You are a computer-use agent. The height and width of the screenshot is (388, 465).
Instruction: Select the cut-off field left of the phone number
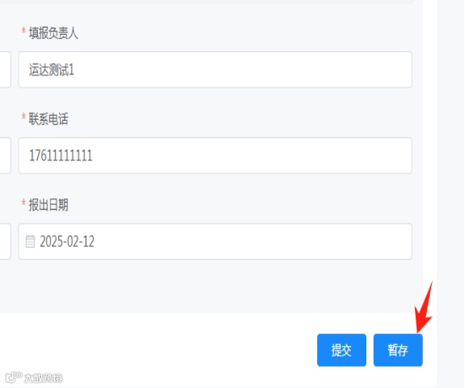[6, 156]
